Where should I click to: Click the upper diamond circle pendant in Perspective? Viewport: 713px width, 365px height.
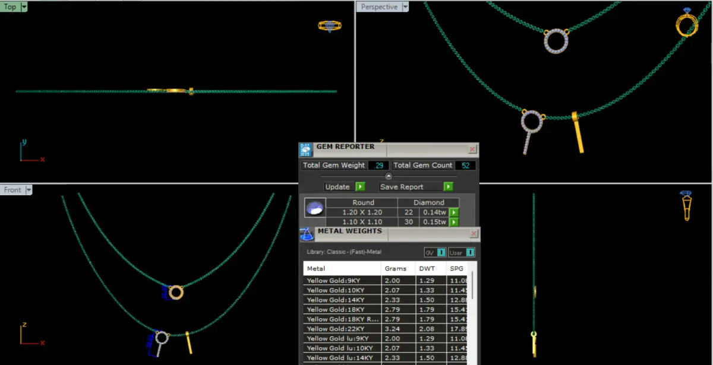(556, 40)
